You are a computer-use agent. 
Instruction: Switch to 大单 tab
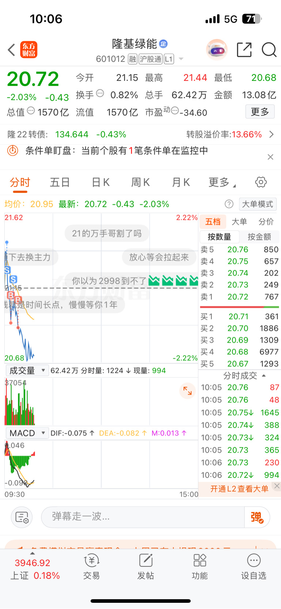click(x=239, y=222)
